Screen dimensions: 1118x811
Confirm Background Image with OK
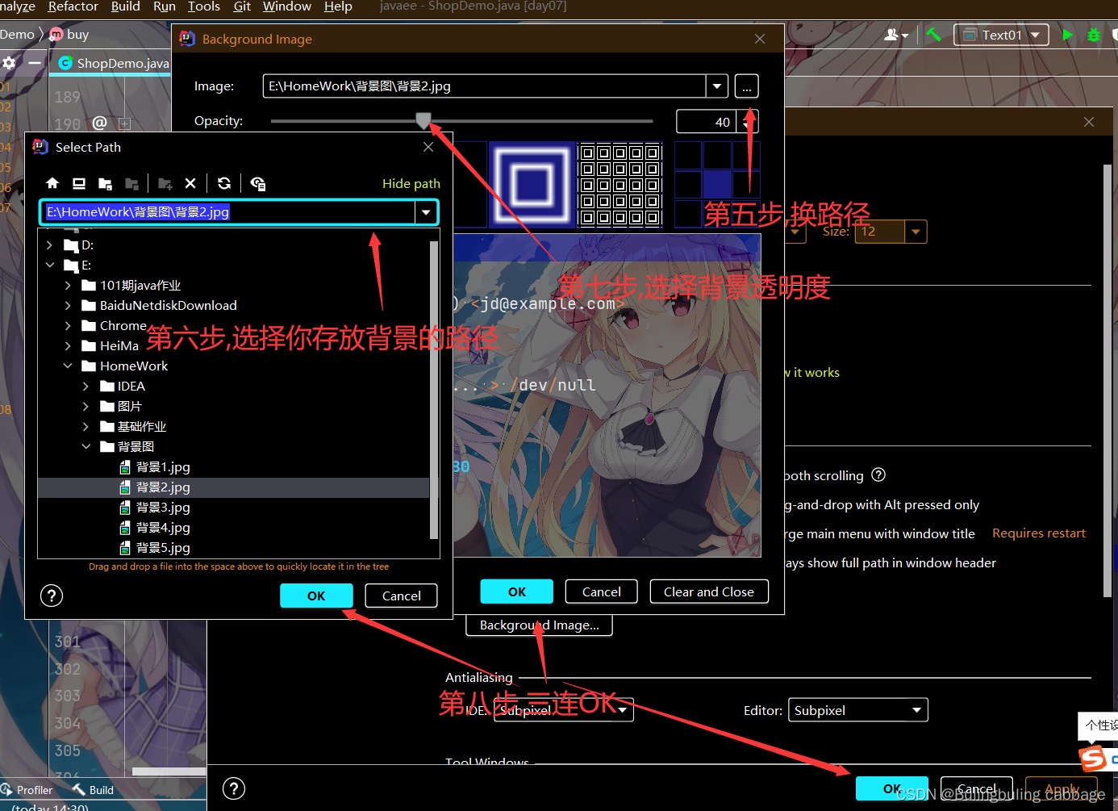point(517,592)
